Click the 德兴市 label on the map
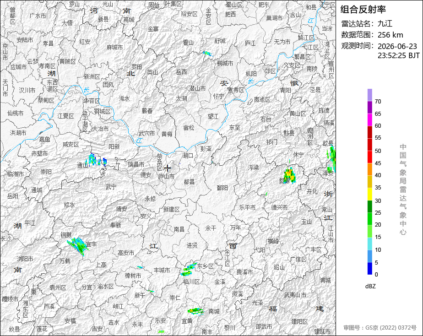 pos(279,207)
